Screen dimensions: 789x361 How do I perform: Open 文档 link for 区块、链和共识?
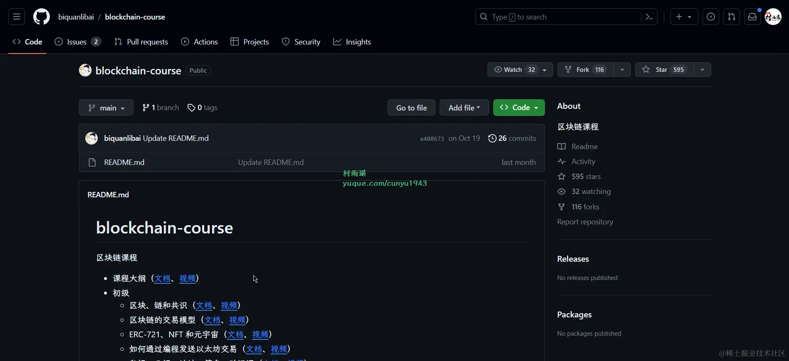pyautogui.click(x=204, y=305)
